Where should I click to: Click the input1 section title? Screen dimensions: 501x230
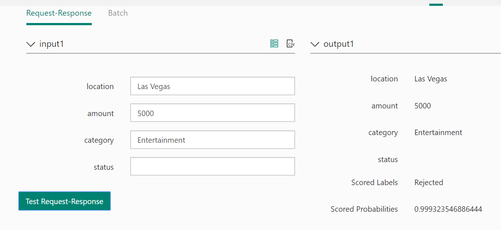point(52,44)
